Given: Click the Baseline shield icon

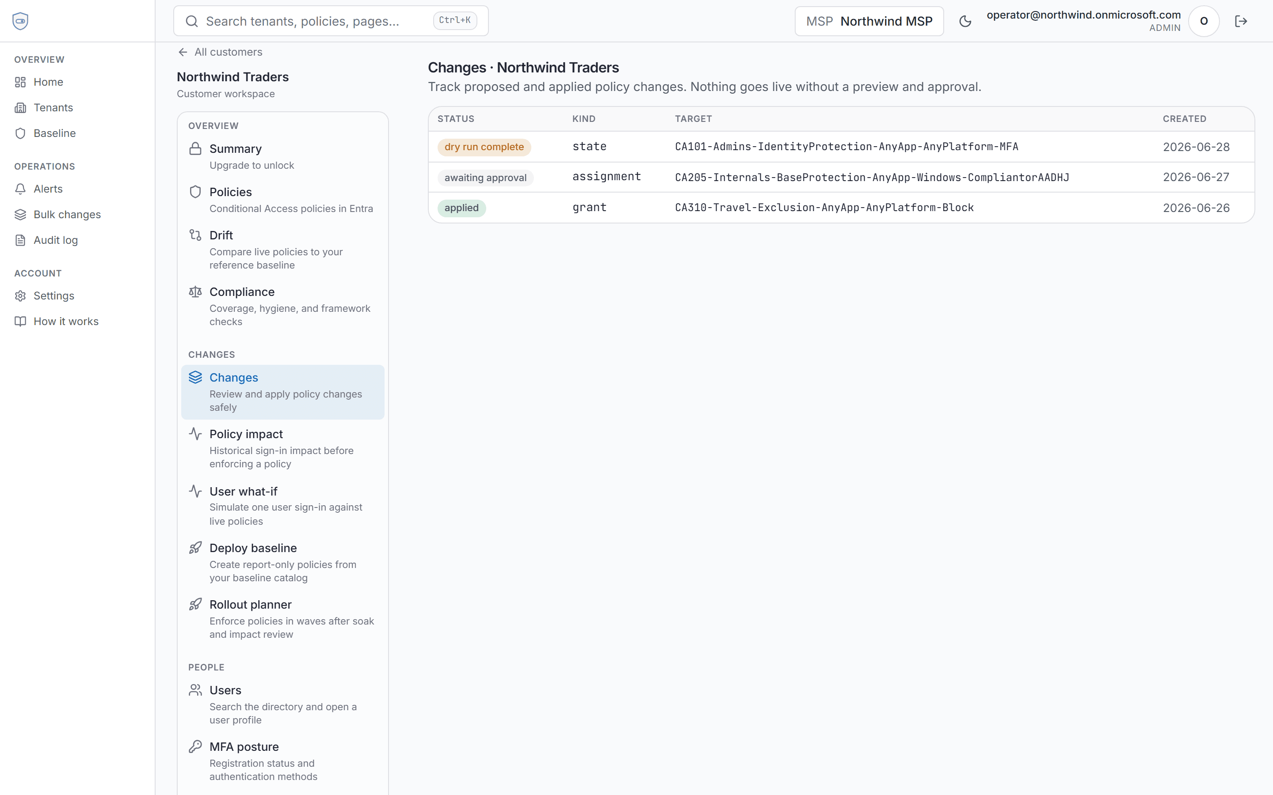Looking at the screenshot, I should 20,133.
